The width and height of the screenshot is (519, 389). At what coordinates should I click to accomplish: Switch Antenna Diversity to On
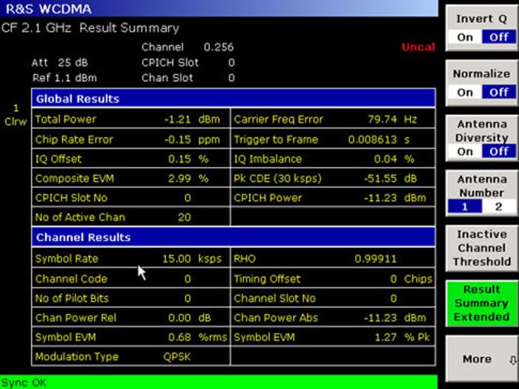(465, 151)
